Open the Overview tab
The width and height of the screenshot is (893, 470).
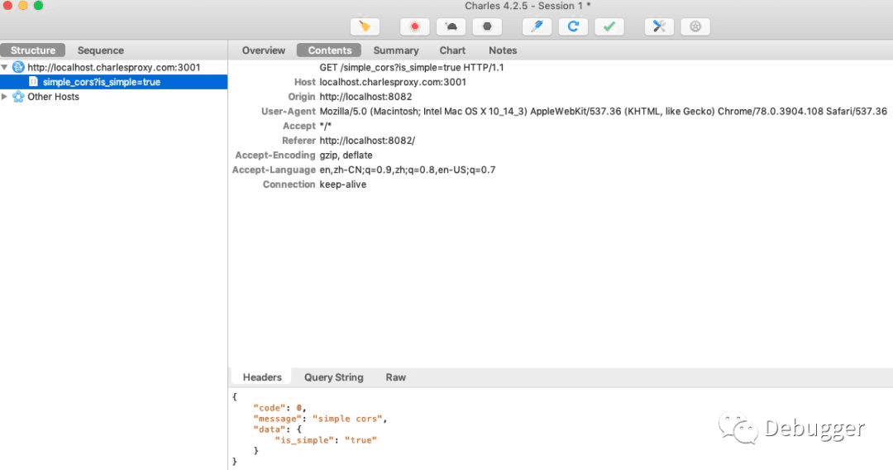click(263, 50)
